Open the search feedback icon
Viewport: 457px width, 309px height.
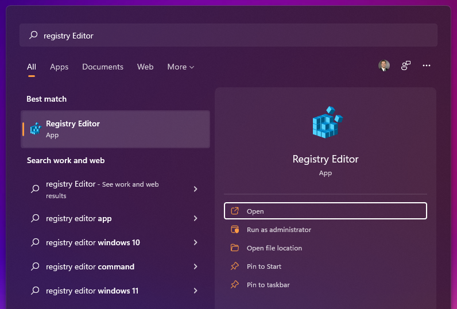pos(406,65)
